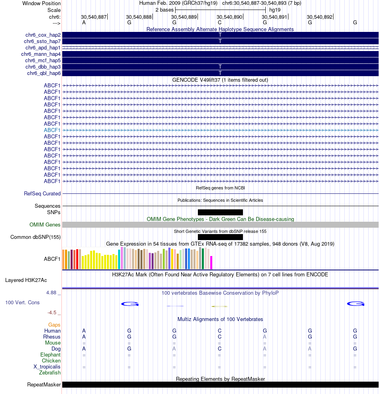Select the SNPs track label

54,212
